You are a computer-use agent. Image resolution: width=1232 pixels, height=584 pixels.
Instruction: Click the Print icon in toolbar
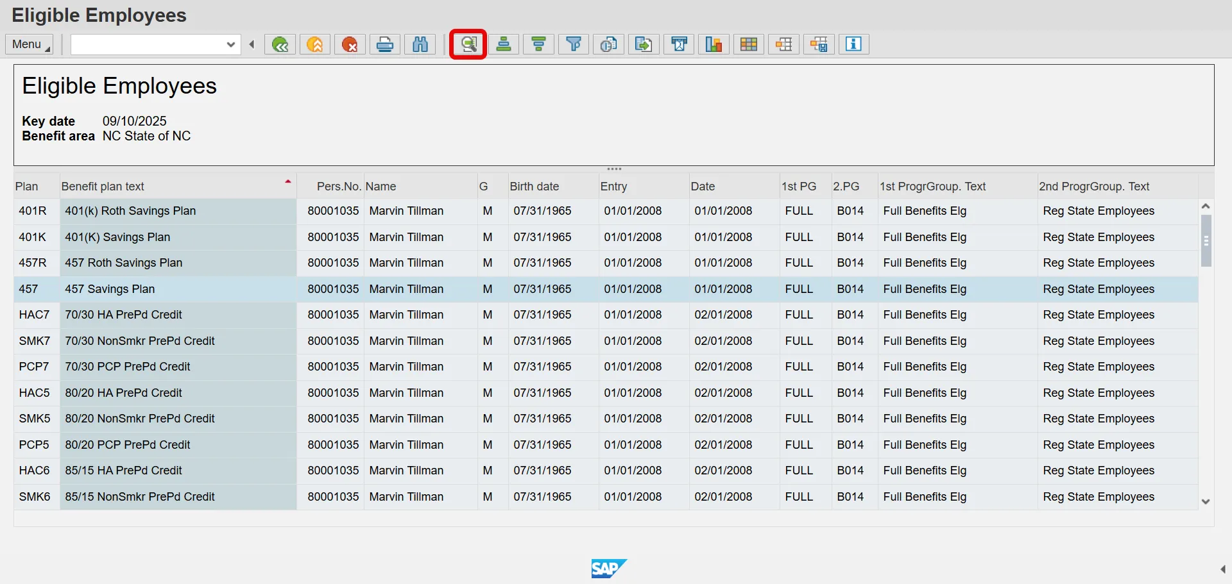[x=385, y=44]
